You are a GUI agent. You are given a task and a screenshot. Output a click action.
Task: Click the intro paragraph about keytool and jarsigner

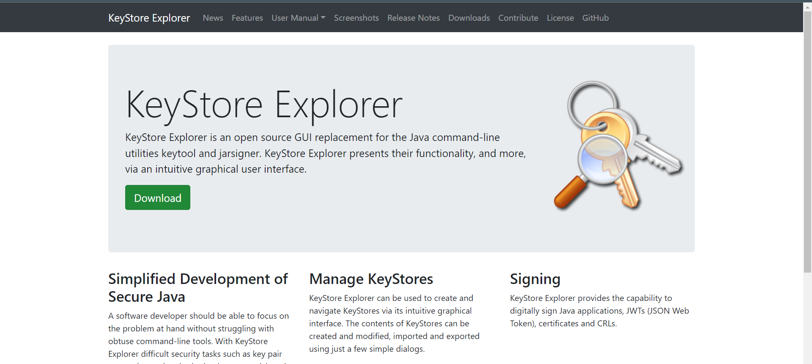326,153
